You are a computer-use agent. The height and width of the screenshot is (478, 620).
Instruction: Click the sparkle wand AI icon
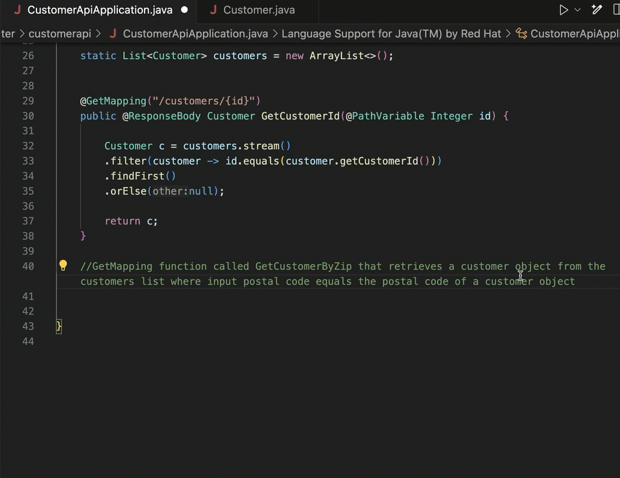(597, 10)
